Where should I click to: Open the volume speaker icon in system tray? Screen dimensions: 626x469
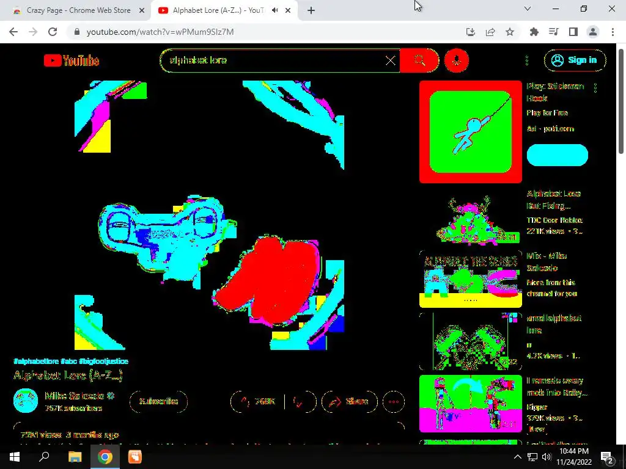point(547,457)
